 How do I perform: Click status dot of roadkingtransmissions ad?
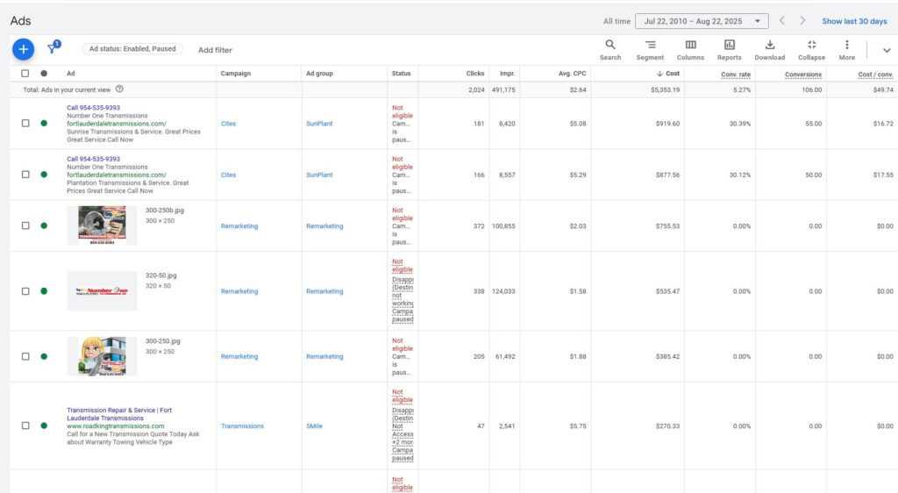pos(44,425)
